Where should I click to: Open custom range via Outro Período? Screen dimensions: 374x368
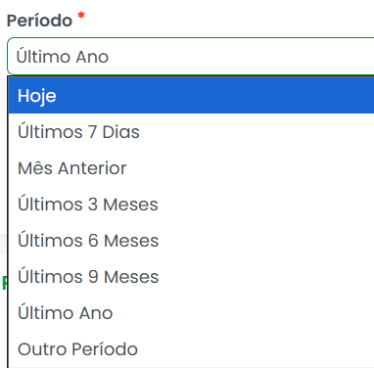(191, 349)
